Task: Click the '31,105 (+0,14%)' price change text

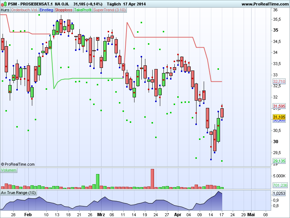Action: [x=88, y=4]
